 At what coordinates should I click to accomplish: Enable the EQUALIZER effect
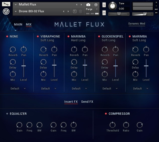(7, 114)
